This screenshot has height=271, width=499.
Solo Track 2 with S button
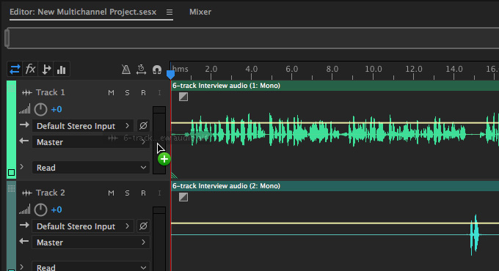[127, 193]
